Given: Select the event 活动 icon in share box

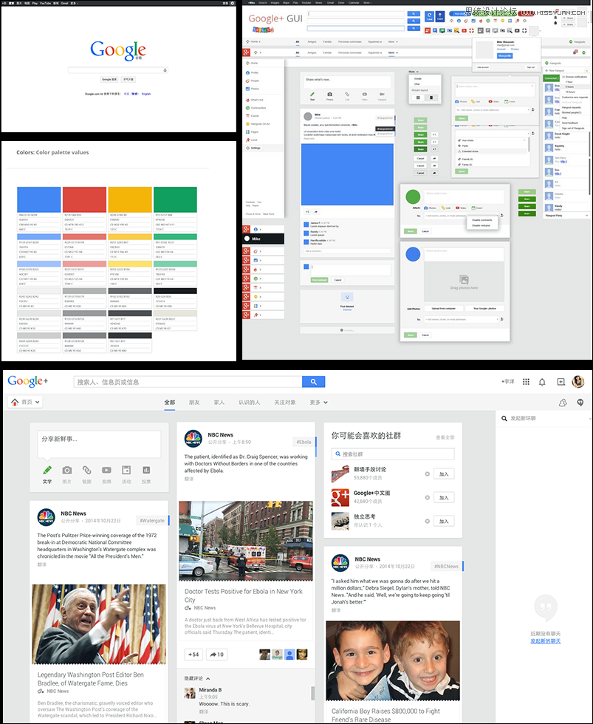Looking at the screenshot, I should coord(126,470).
